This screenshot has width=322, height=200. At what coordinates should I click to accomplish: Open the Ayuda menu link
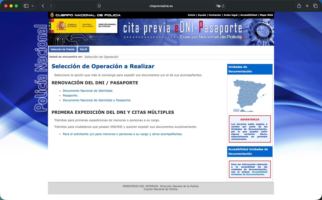202,15
